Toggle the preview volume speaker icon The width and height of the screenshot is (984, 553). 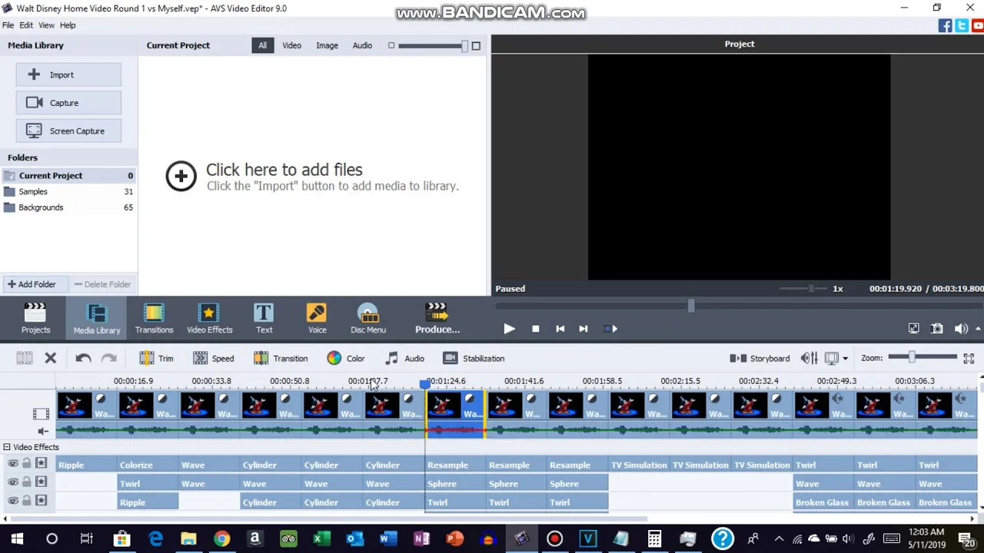point(960,329)
